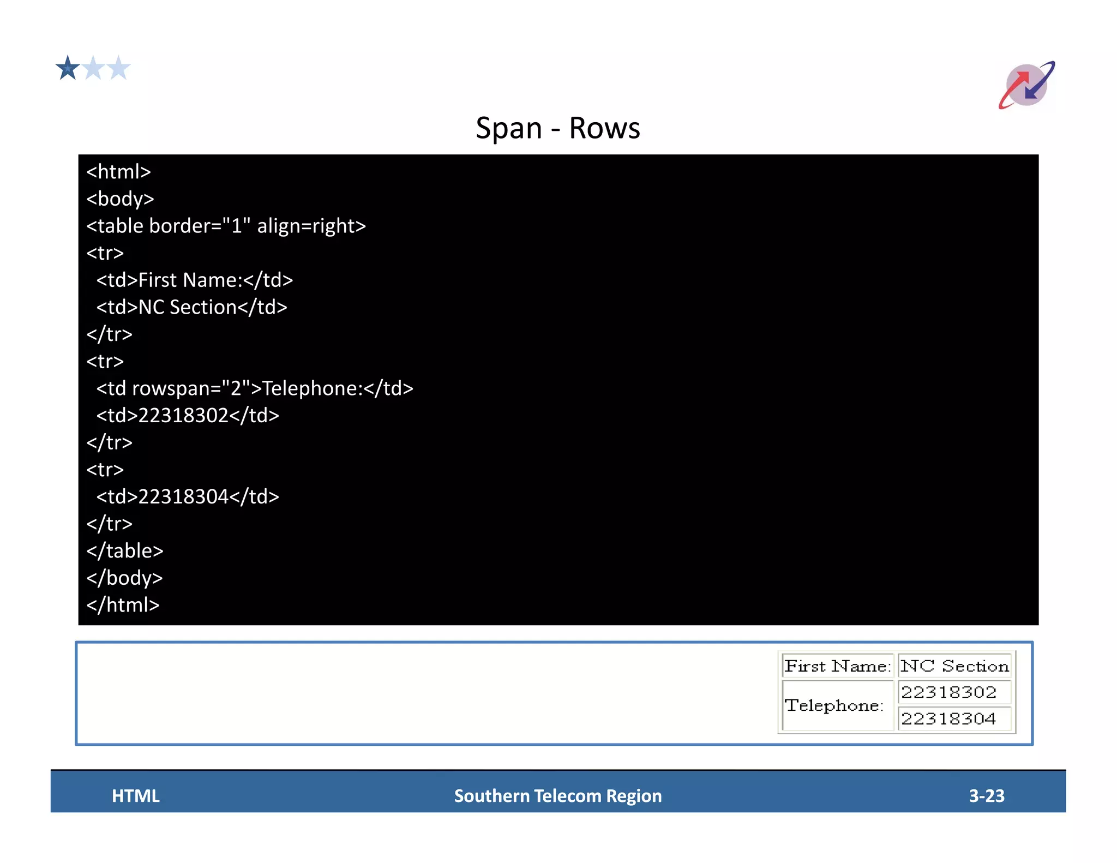Click the second light blue star
This screenshot has width=1117, height=863.
point(94,69)
